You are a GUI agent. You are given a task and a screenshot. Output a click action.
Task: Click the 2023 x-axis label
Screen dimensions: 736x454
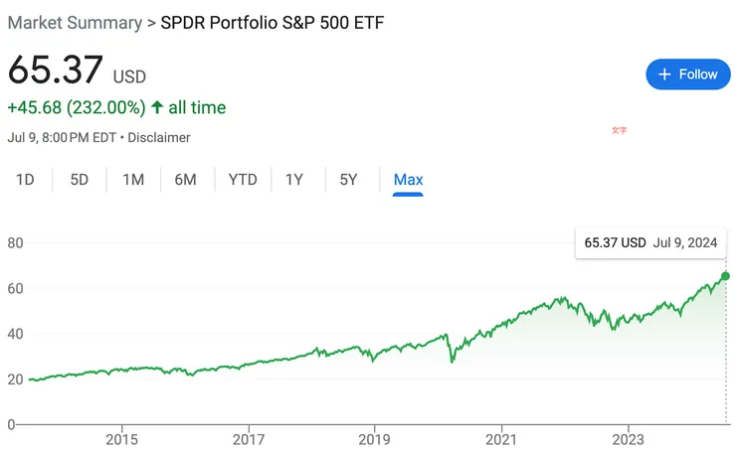(x=628, y=438)
